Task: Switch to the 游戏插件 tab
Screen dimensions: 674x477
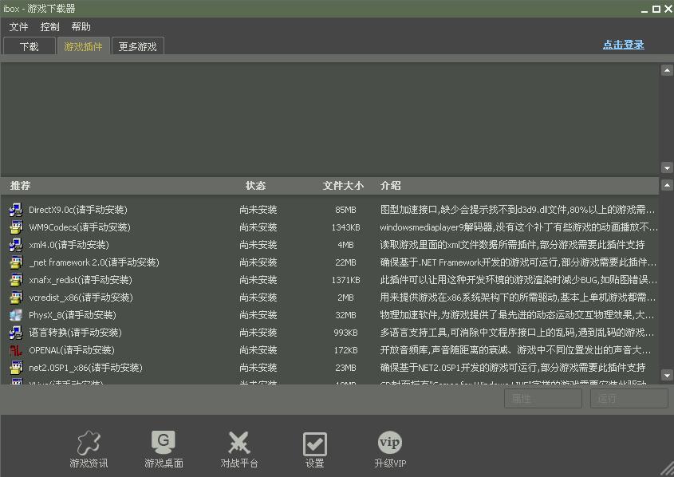Action: click(x=84, y=46)
